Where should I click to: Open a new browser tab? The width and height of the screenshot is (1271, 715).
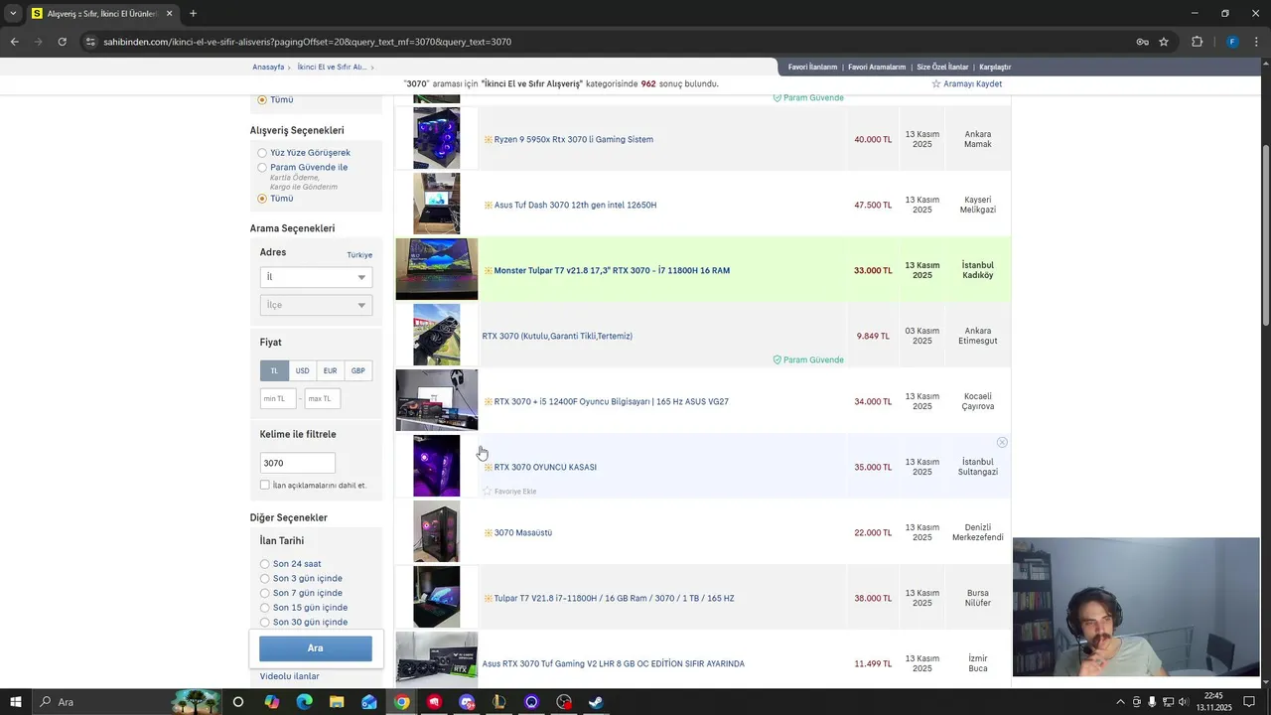pos(193,14)
